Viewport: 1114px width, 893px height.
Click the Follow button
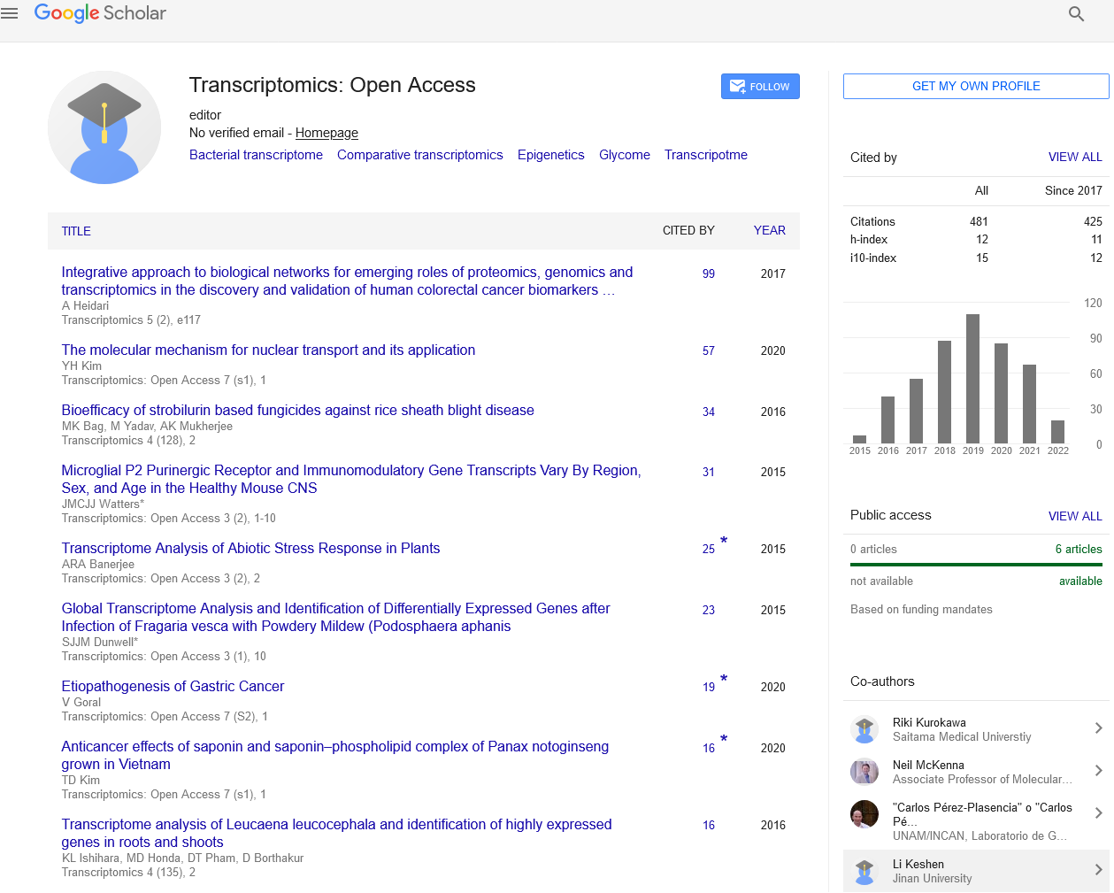click(760, 87)
